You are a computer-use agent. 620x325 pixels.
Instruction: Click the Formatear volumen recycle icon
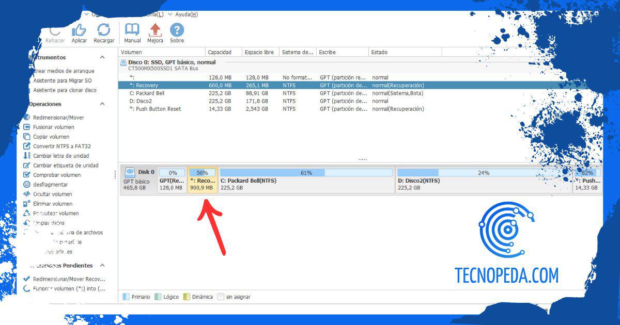(x=27, y=213)
